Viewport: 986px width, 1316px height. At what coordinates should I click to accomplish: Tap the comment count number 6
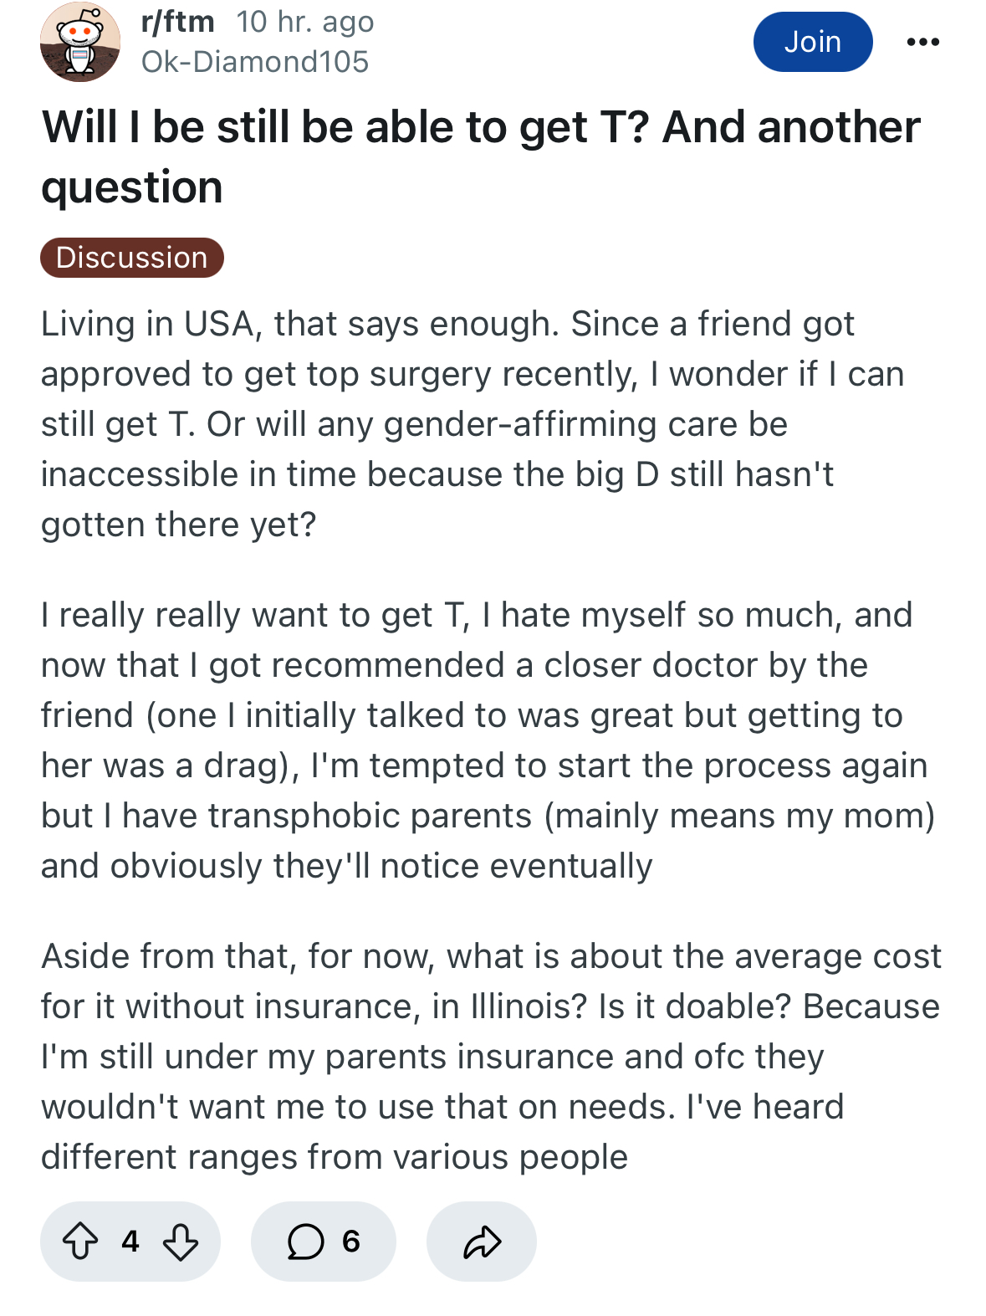click(x=351, y=1241)
